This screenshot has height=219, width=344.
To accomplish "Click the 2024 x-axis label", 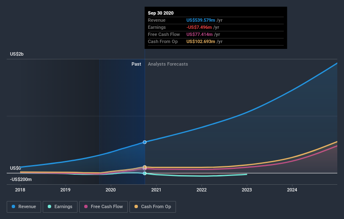I will coord(292,190).
